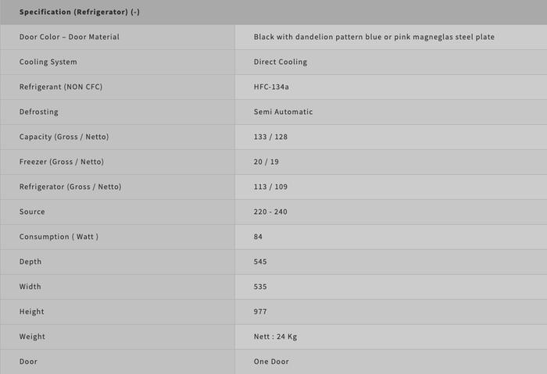The height and width of the screenshot is (374, 547).
Task: Select the Consumption ( Watt ) label
Action: (x=59, y=237)
